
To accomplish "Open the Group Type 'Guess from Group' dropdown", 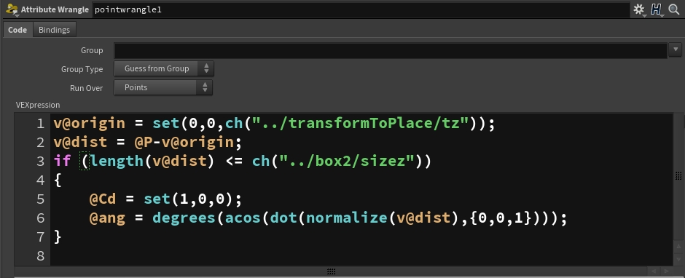I will [x=164, y=68].
